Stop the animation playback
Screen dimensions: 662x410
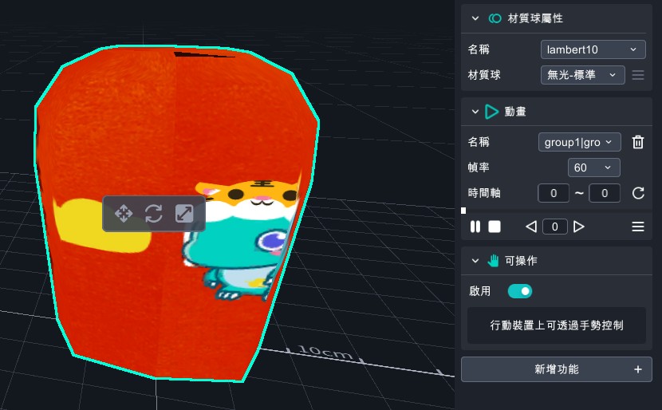click(495, 227)
